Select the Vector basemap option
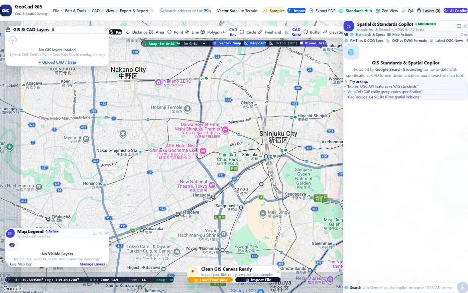 click(223, 11)
